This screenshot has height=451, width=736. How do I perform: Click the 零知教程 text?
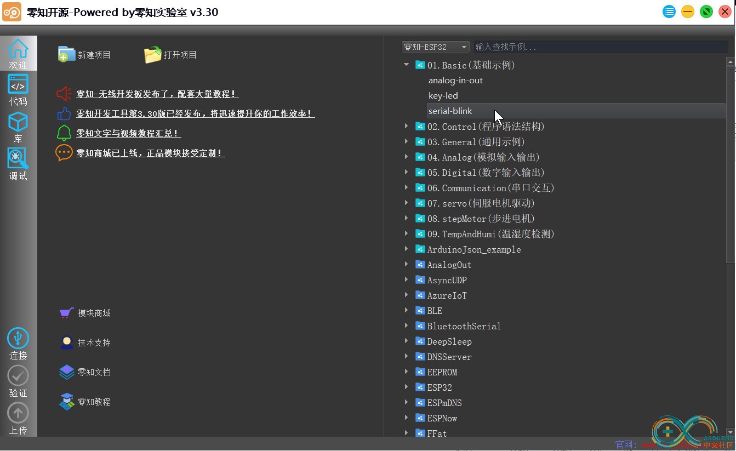pyautogui.click(x=94, y=402)
